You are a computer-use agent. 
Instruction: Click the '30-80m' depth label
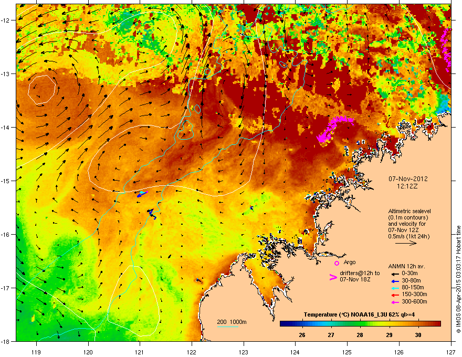411,280
